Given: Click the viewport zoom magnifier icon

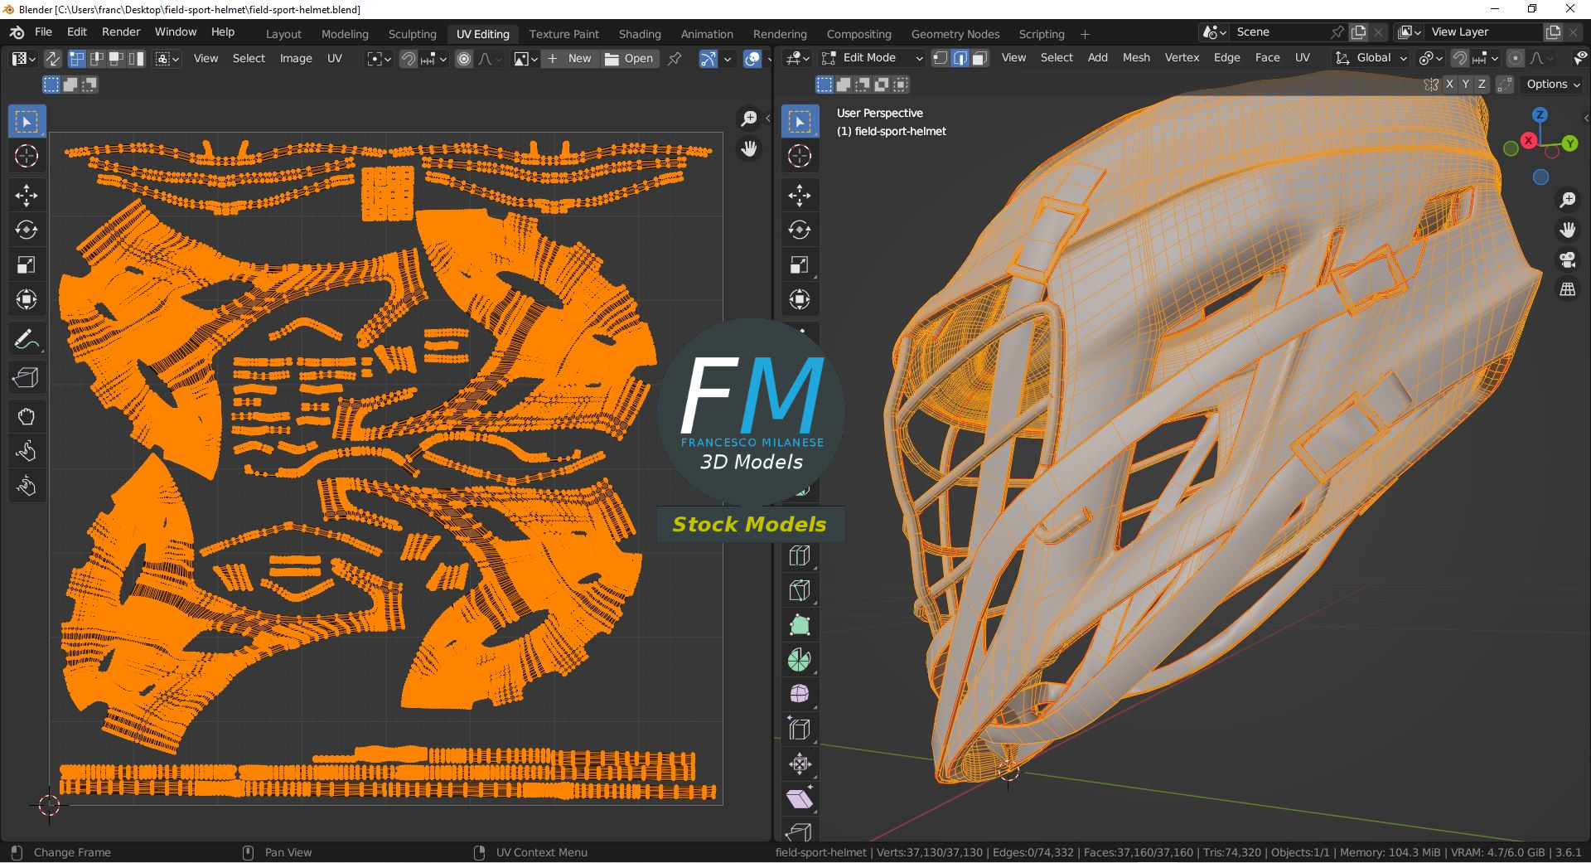Looking at the screenshot, I should tap(1567, 200).
